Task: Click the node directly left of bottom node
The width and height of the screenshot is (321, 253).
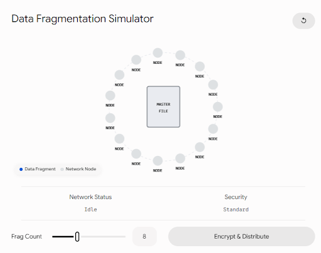Action: click(x=136, y=154)
